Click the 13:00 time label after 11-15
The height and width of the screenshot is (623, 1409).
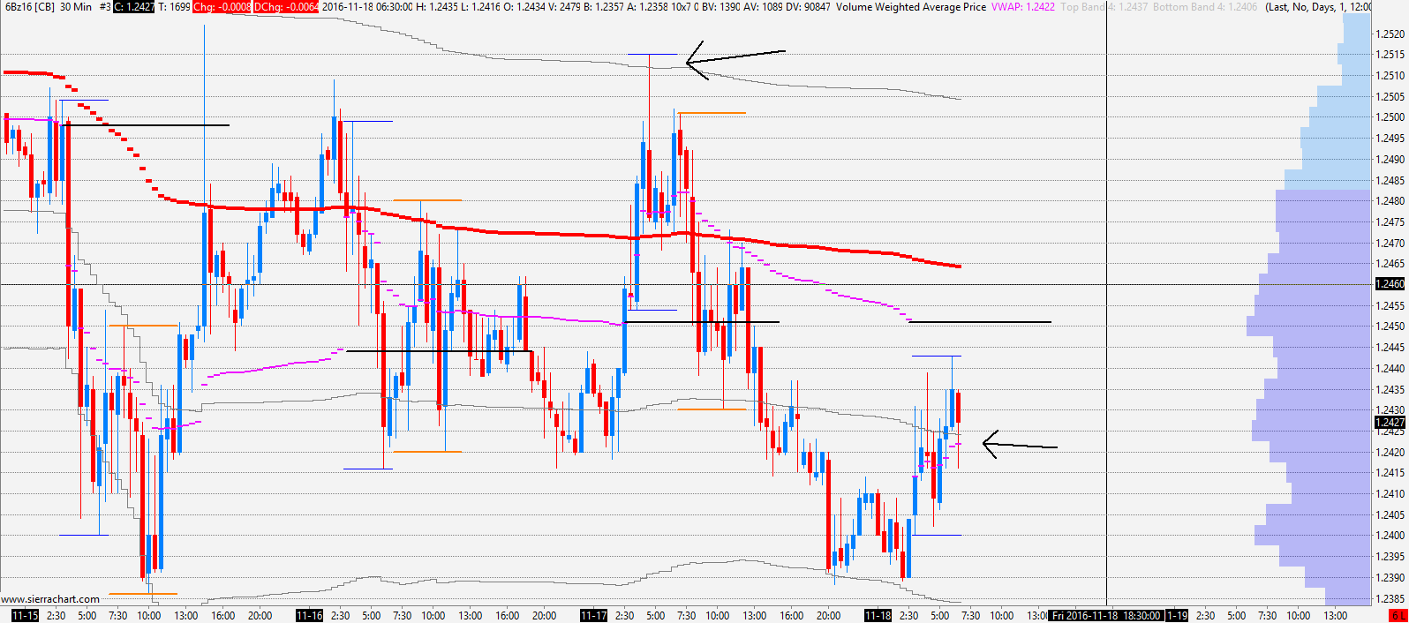186,616
